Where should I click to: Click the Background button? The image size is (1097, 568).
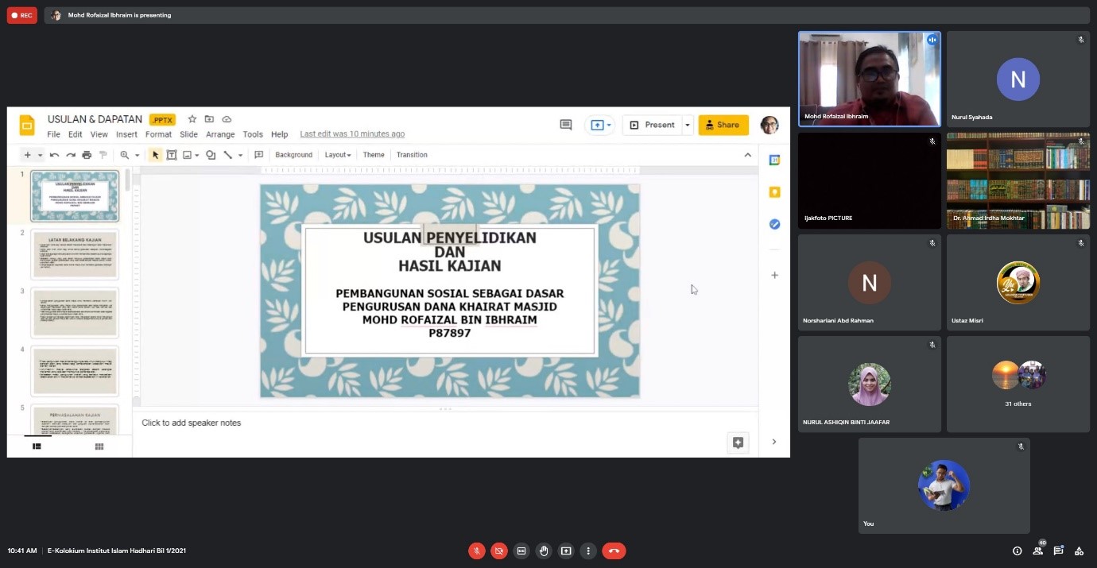[x=293, y=155]
